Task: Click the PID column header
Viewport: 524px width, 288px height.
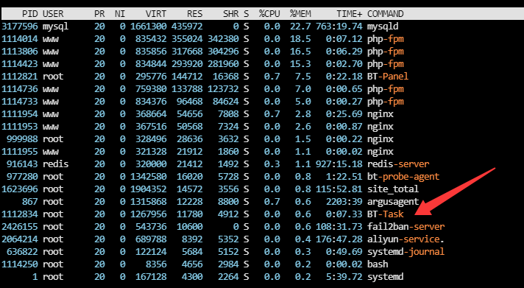Action: (29, 14)
